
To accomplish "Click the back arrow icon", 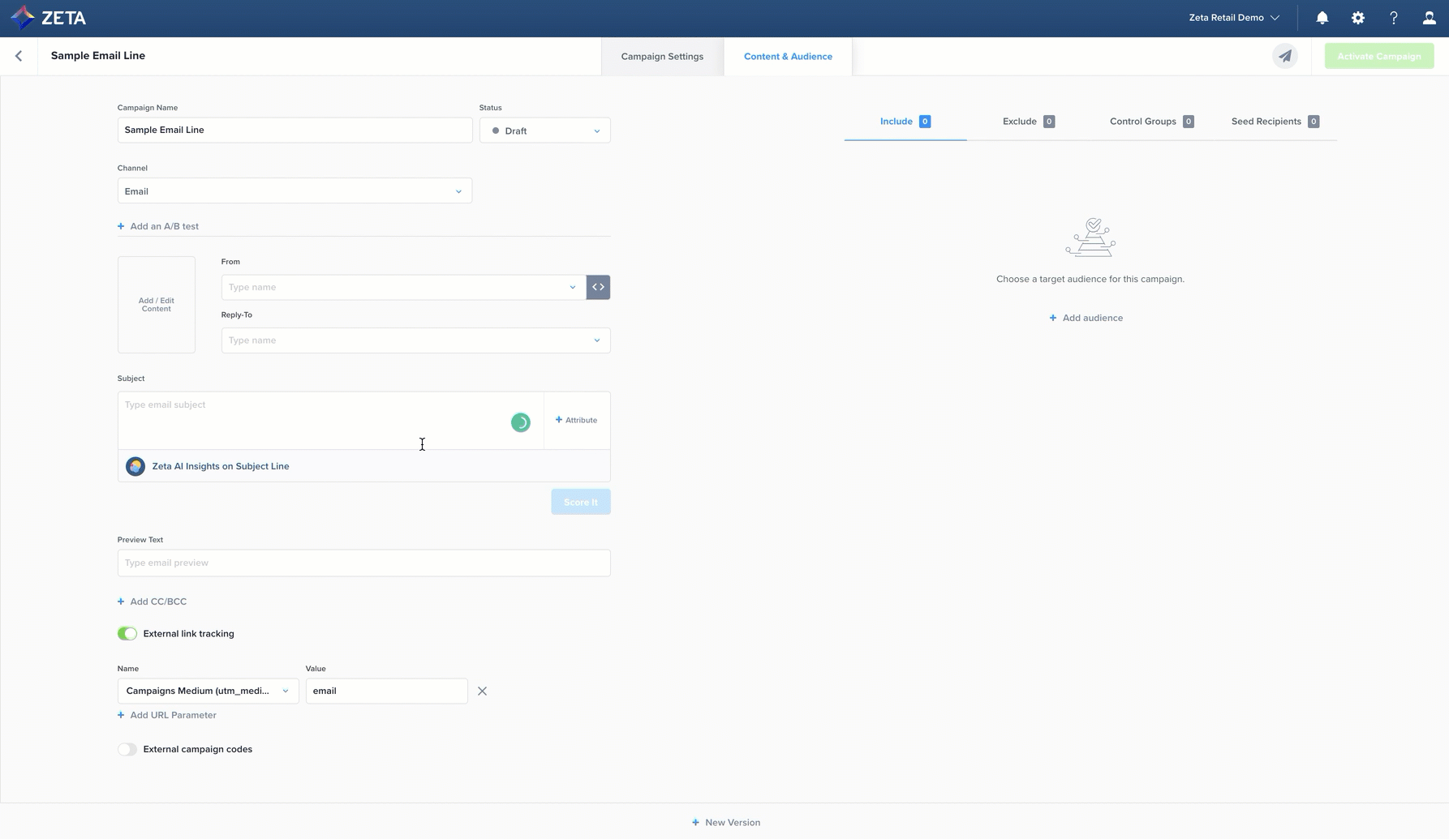I will (x=19, y=56).
